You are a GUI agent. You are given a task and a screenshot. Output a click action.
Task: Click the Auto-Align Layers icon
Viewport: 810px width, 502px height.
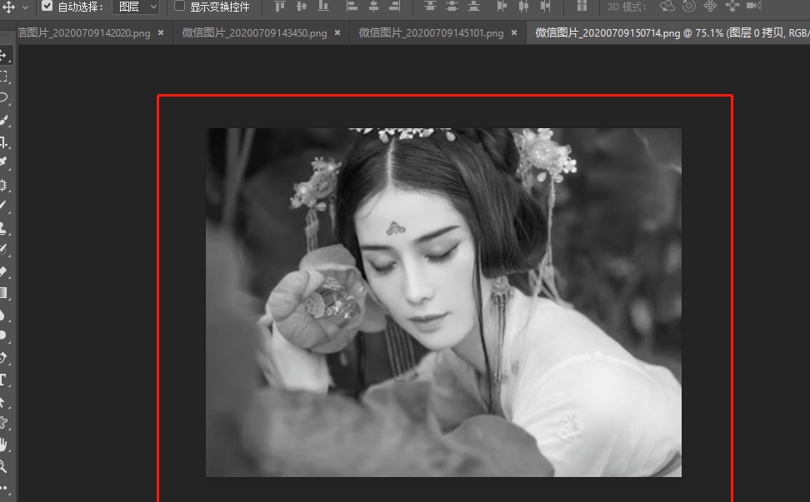pyautogui.click(x=582, y=6)
